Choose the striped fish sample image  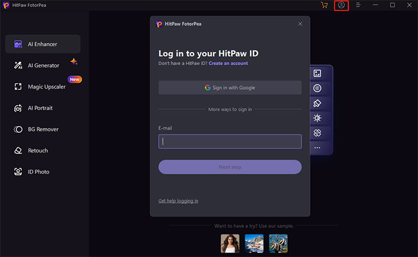(278, 243)
